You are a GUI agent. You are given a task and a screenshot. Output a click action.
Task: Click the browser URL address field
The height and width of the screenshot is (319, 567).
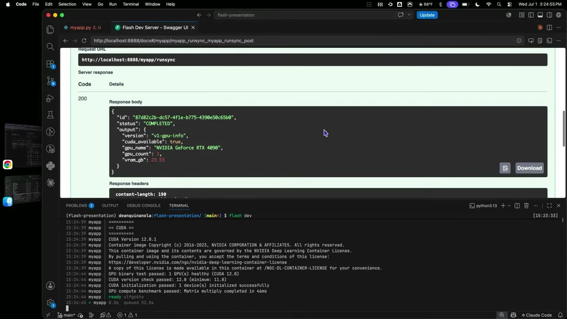[x=303, y=41]
